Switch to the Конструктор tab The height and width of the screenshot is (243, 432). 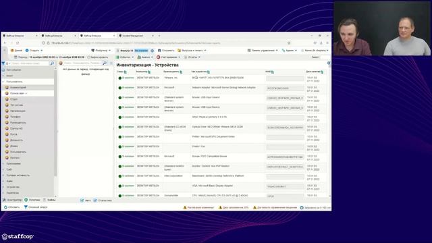click(12, 200)
